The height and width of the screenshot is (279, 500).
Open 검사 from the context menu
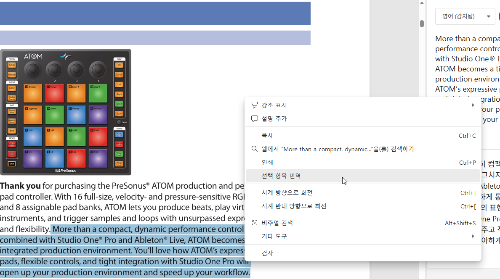pos(267,253)
